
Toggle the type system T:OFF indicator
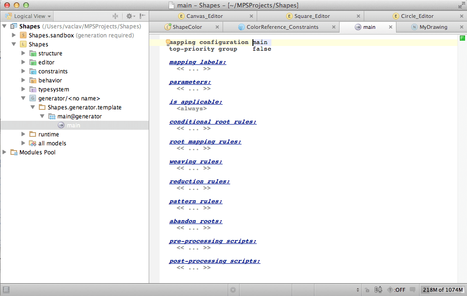396,290
